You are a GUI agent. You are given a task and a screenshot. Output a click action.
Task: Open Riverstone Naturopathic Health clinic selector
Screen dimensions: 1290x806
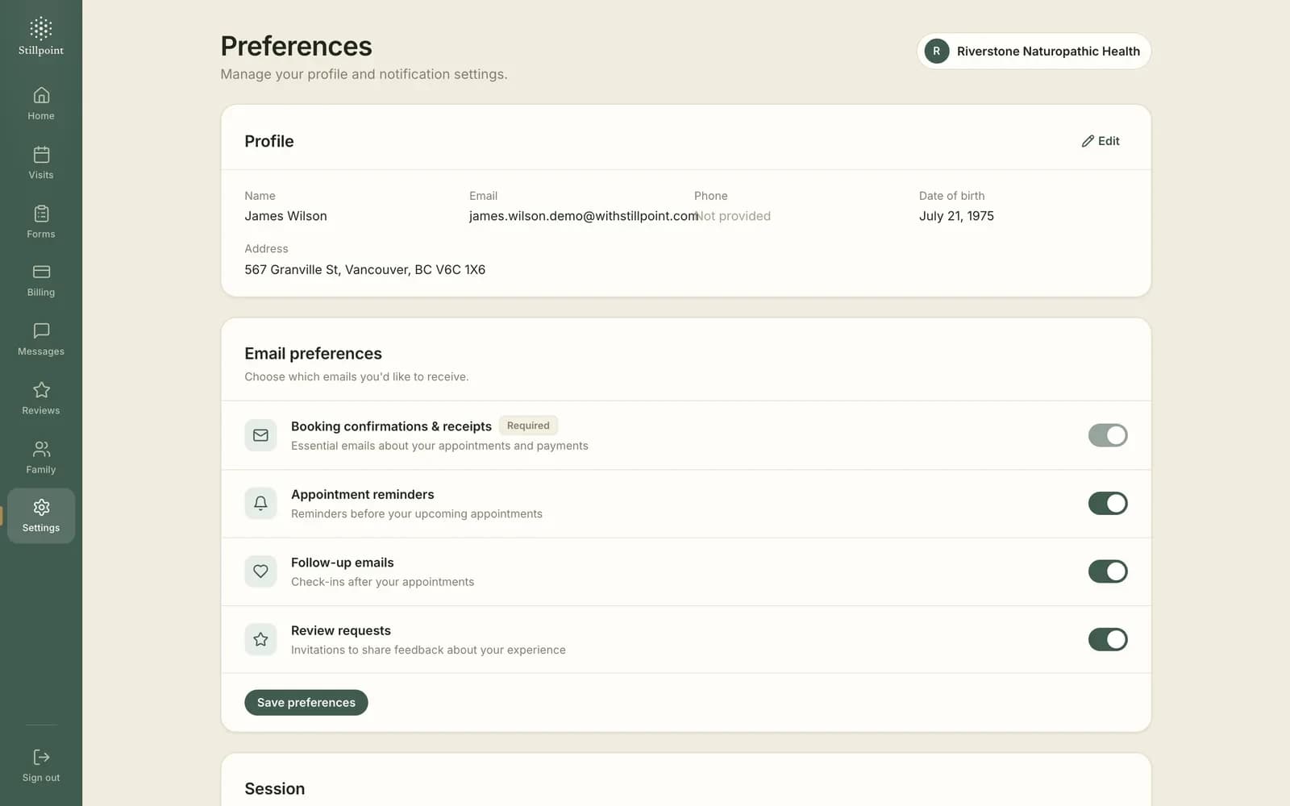1034,51
